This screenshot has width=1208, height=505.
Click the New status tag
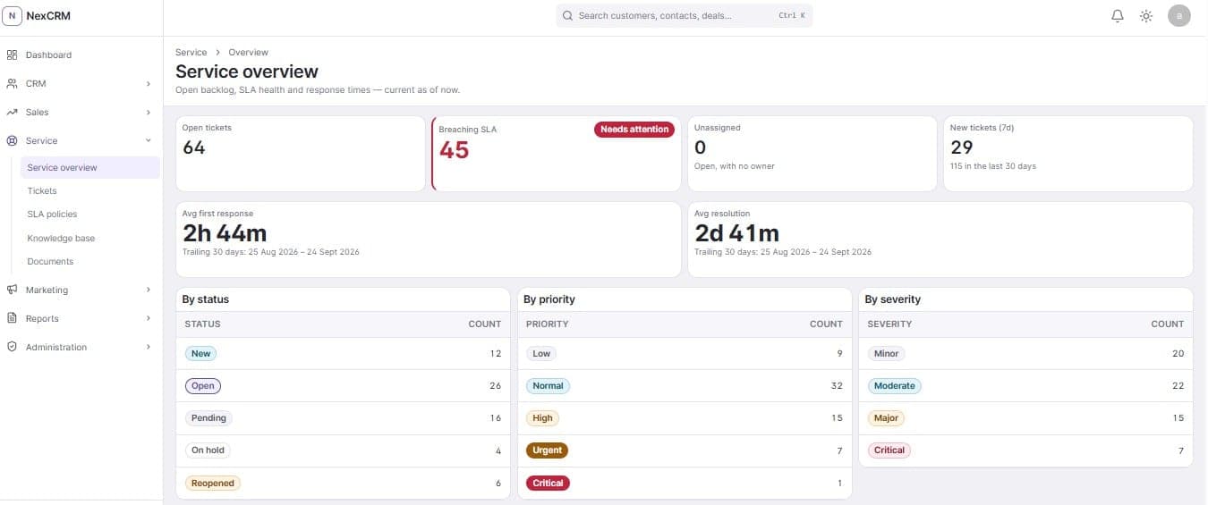coord(201,353)
